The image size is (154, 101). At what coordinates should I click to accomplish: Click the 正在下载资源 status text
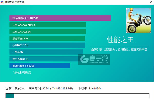(16, 88)
